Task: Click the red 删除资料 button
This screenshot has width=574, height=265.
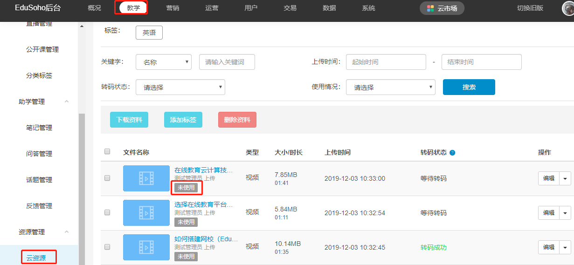Action: tap(237, 120)
